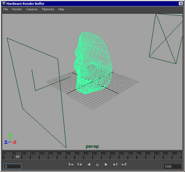Click the clapperboard render sequence icon

98,164
